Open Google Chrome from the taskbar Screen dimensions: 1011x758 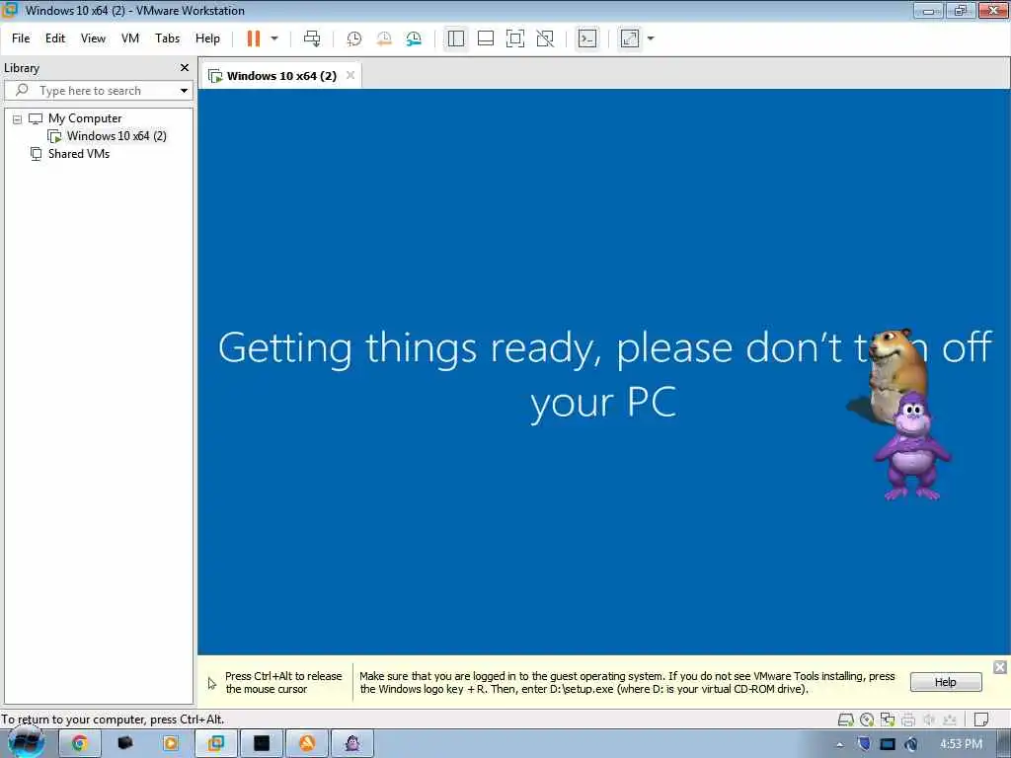[x=79, y=743]
